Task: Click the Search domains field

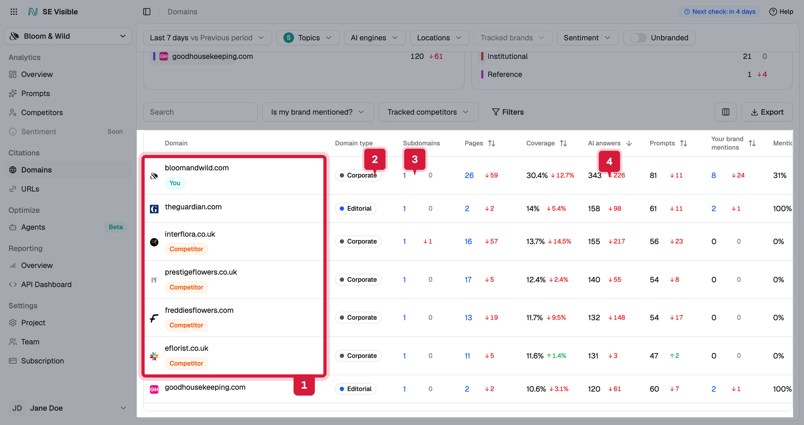Action: (x=200, y=112)
